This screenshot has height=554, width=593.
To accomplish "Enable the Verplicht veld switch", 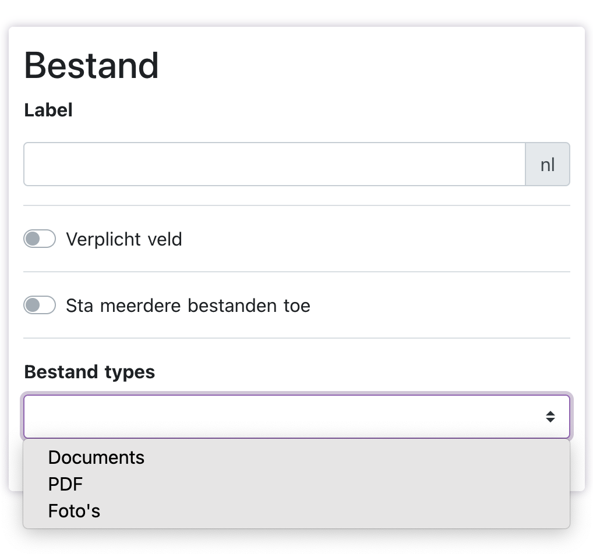I will coord(40,239).
